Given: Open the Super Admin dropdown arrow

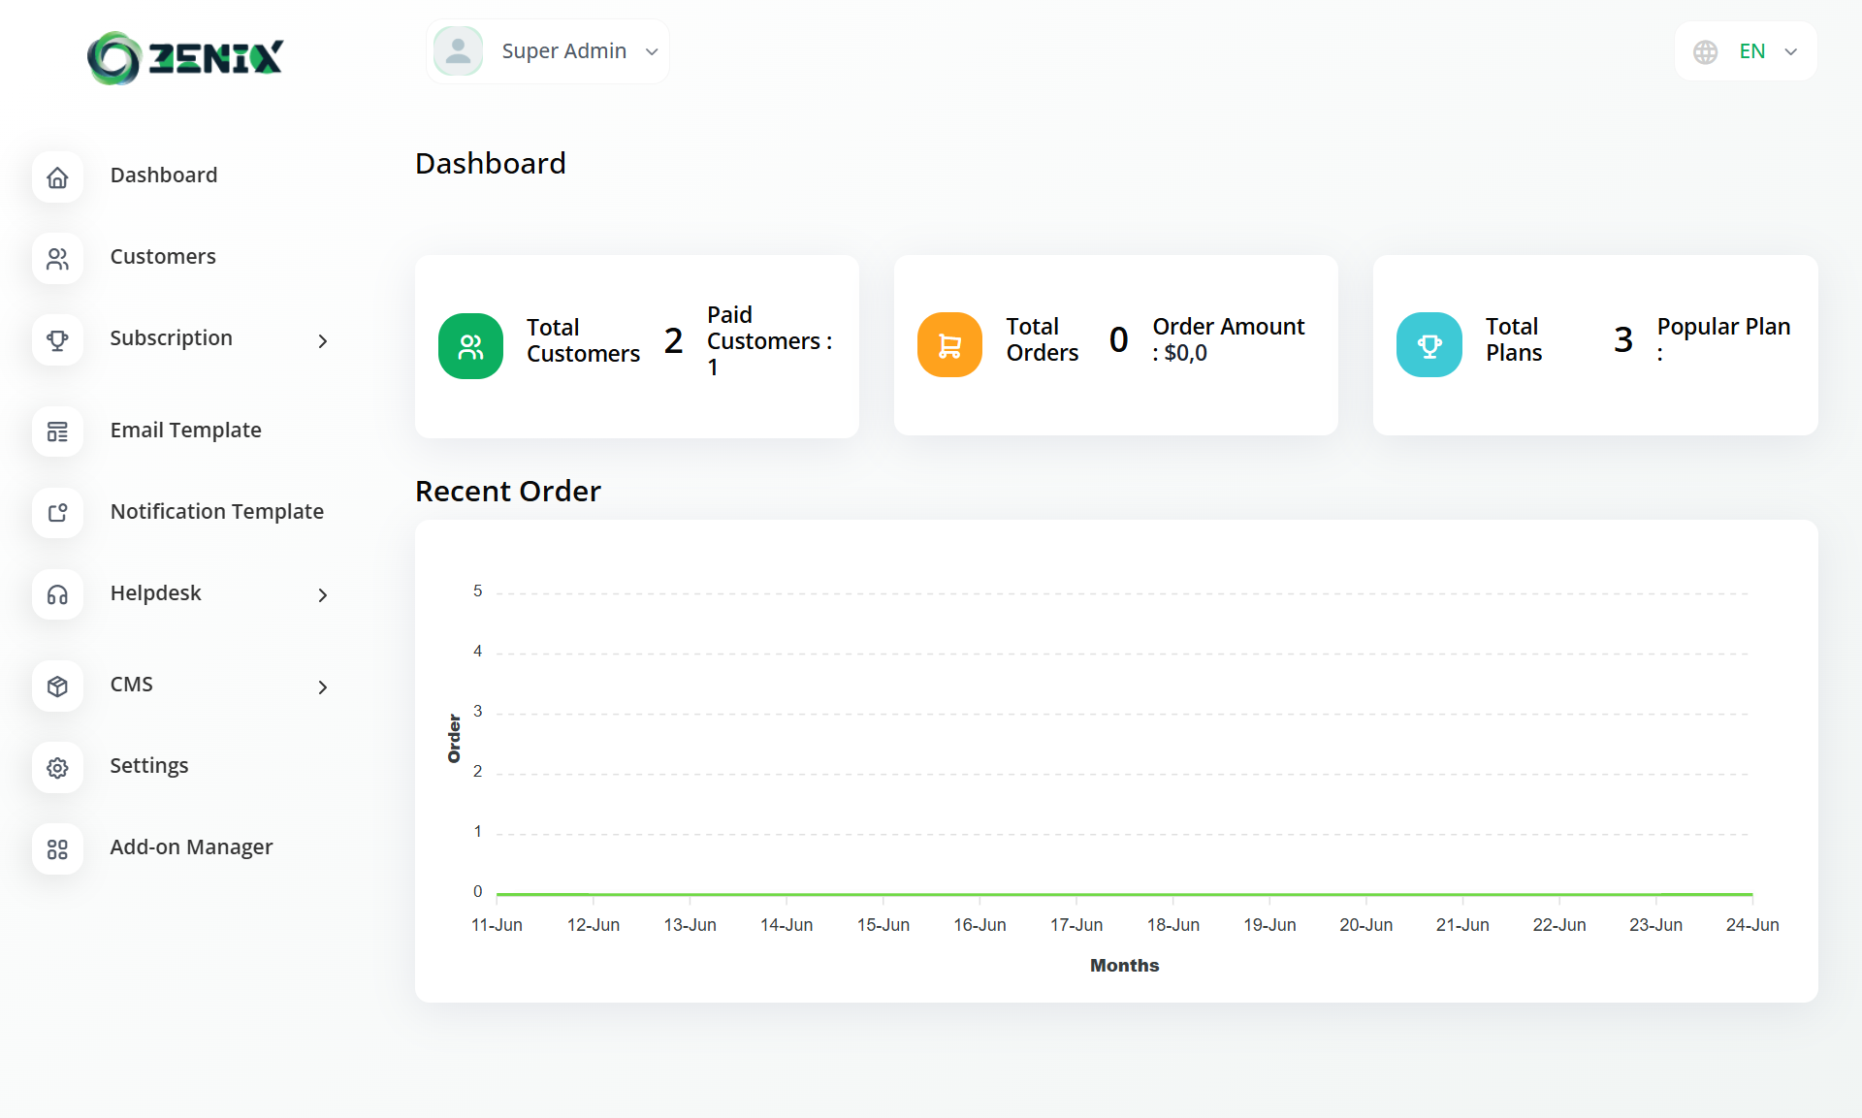Looking at the screenshot, I should point(652,51).
